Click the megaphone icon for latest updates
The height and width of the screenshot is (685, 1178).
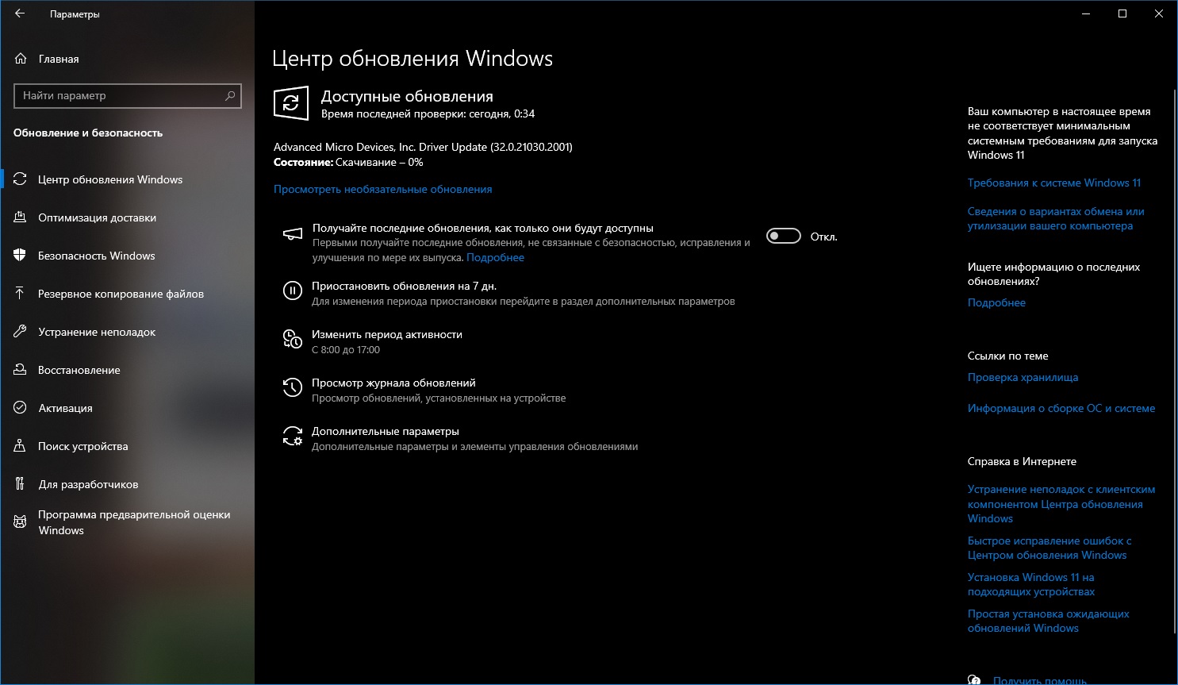click(293, 233)
